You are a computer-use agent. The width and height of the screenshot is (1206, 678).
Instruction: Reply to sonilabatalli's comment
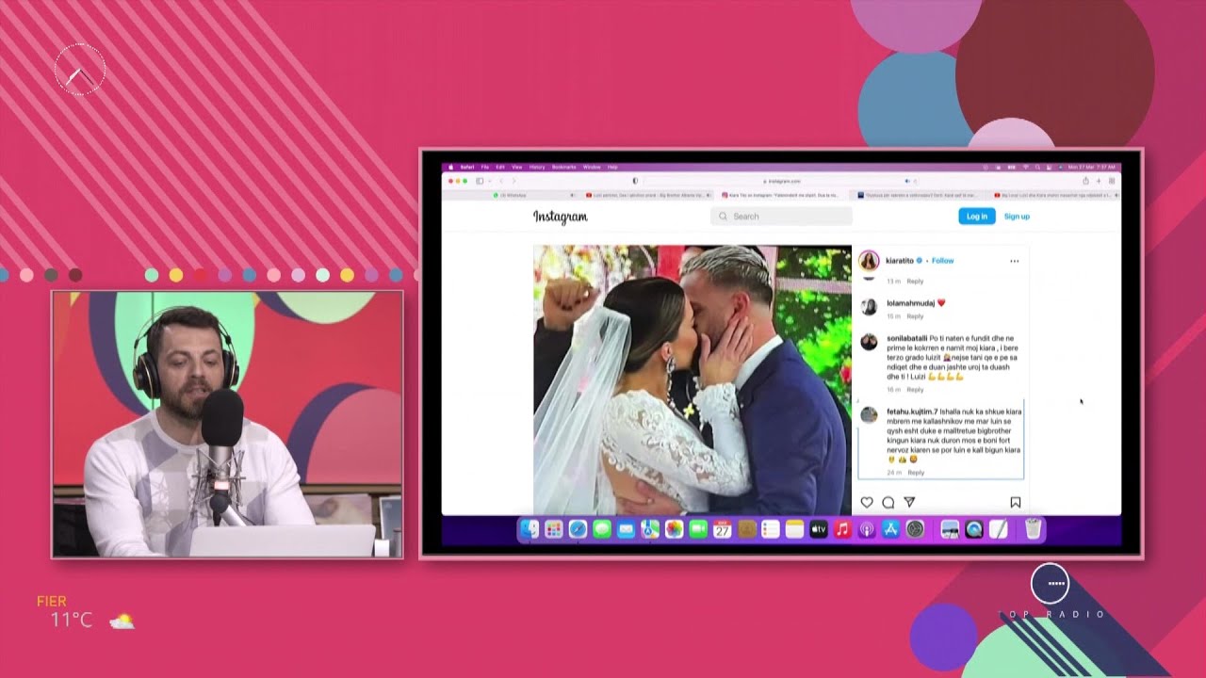point(915,389)
